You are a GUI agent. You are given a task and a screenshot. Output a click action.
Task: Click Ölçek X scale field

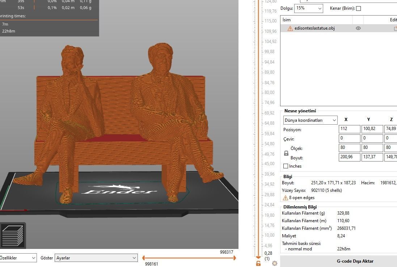pyautogui.click(x=349, y=148)
